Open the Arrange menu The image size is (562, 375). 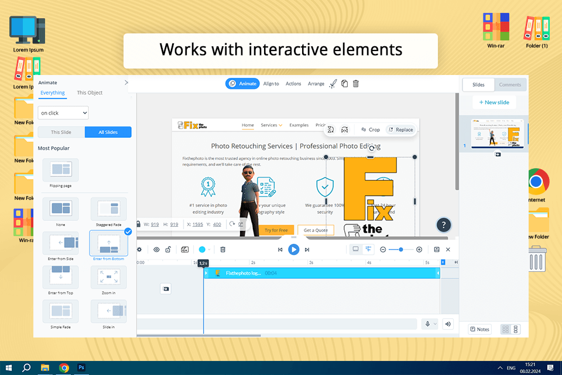[x=316, y=84]
